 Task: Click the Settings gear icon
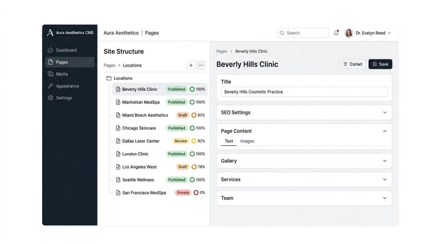pyautogui.click(x=50, y=98)
